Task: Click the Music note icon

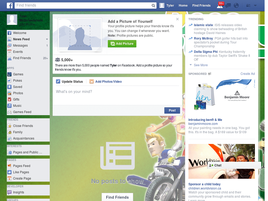Action: (9, 106)
